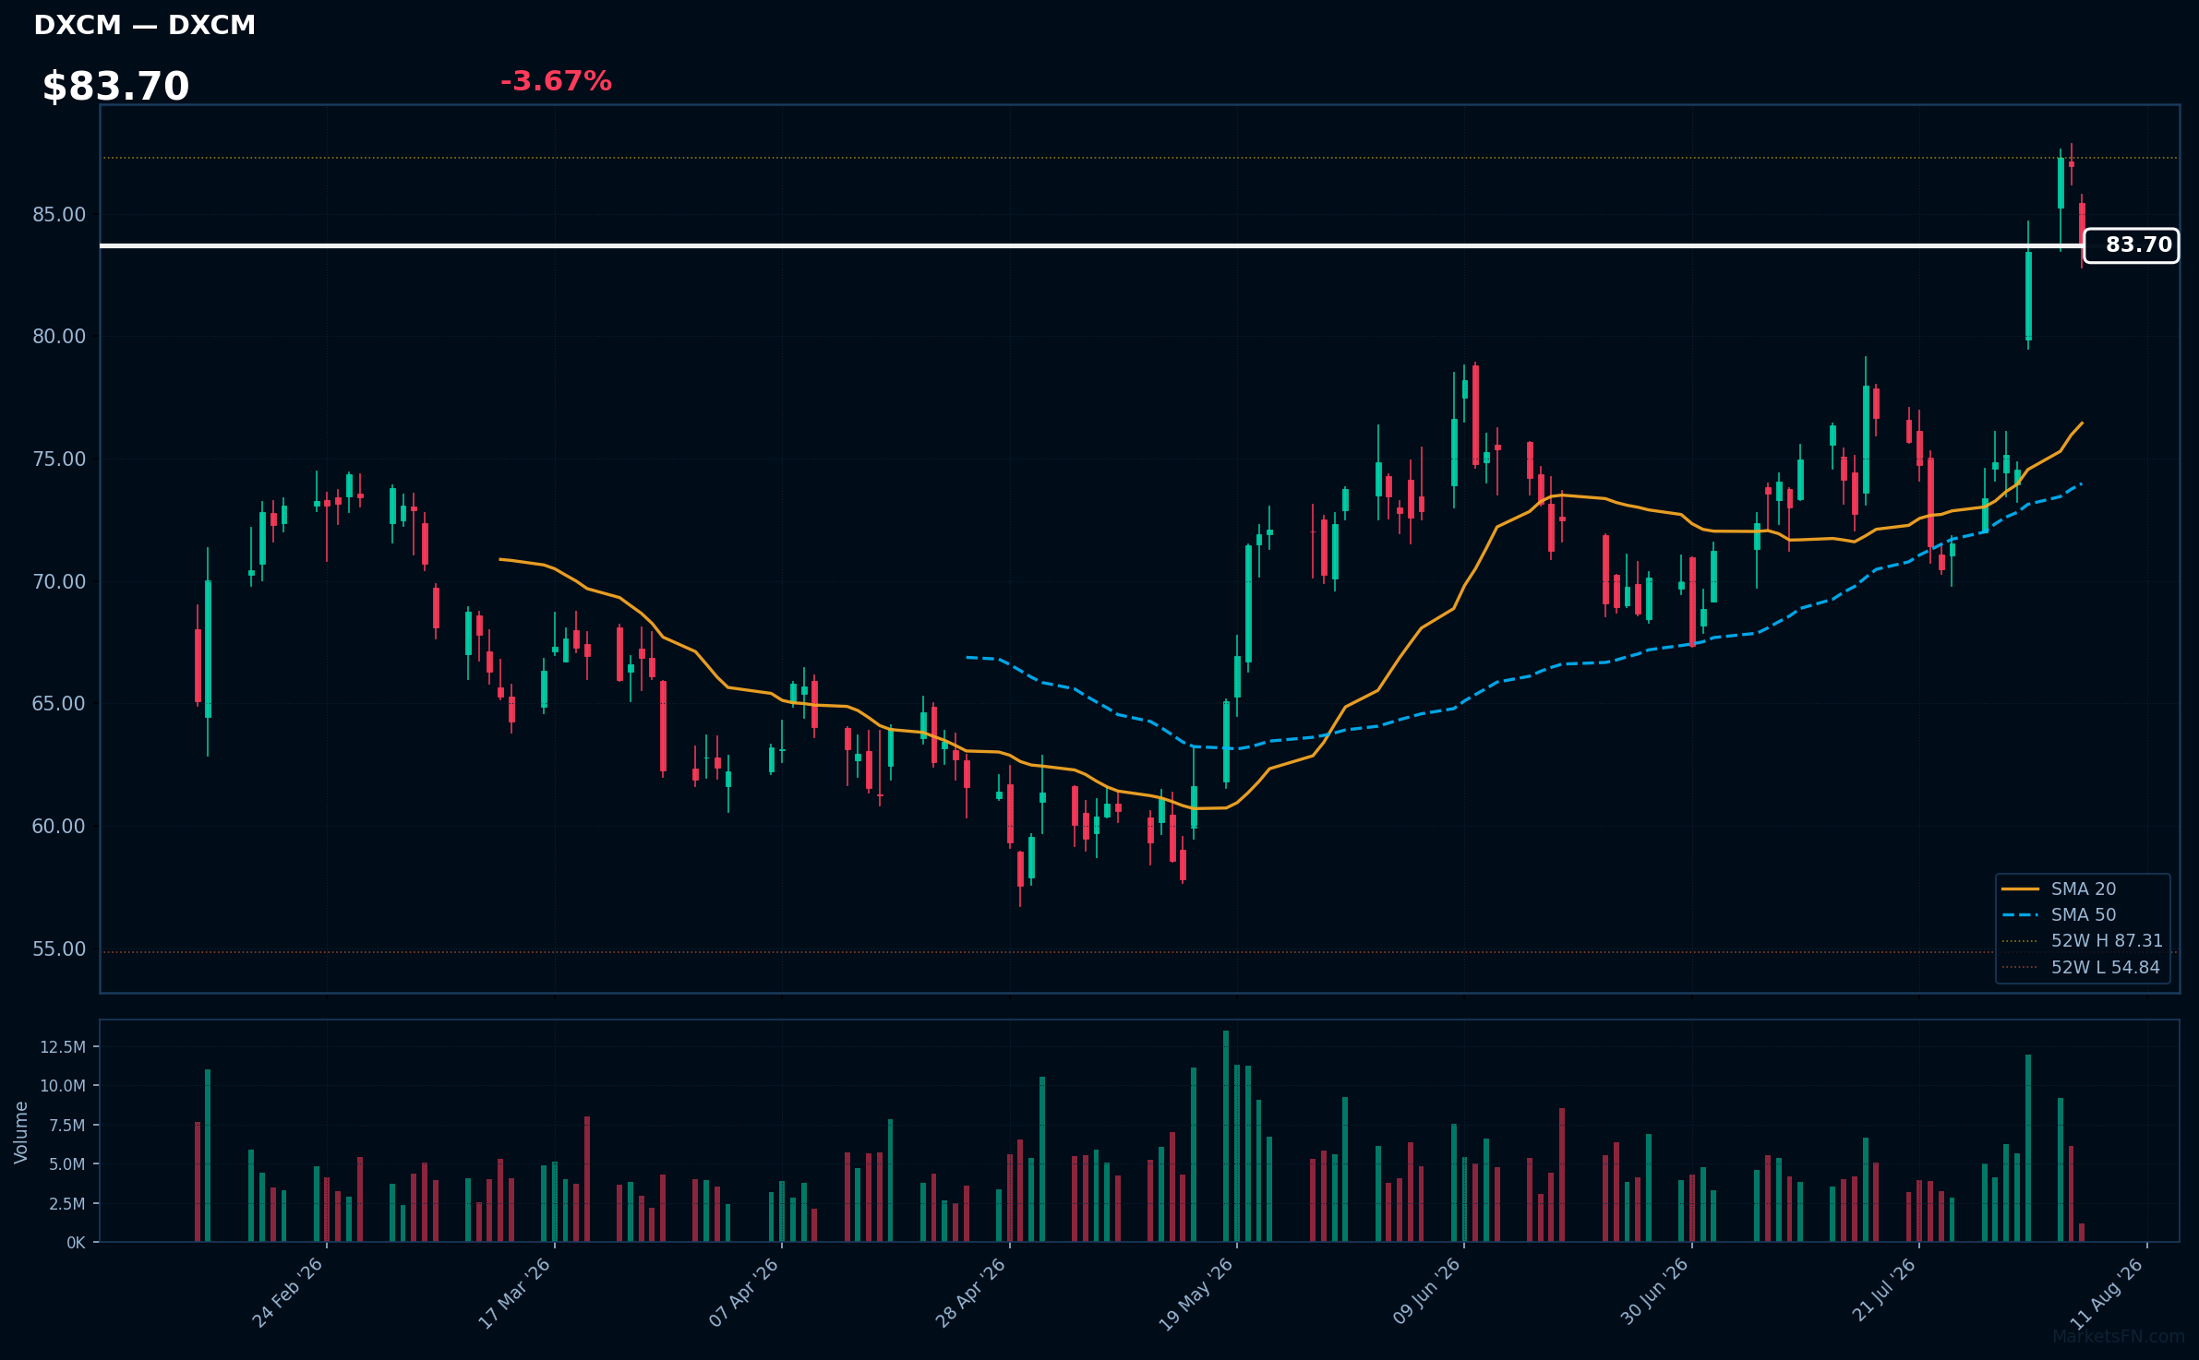
Task: Click the 70.00 price axis label
Action: (59, 582)
